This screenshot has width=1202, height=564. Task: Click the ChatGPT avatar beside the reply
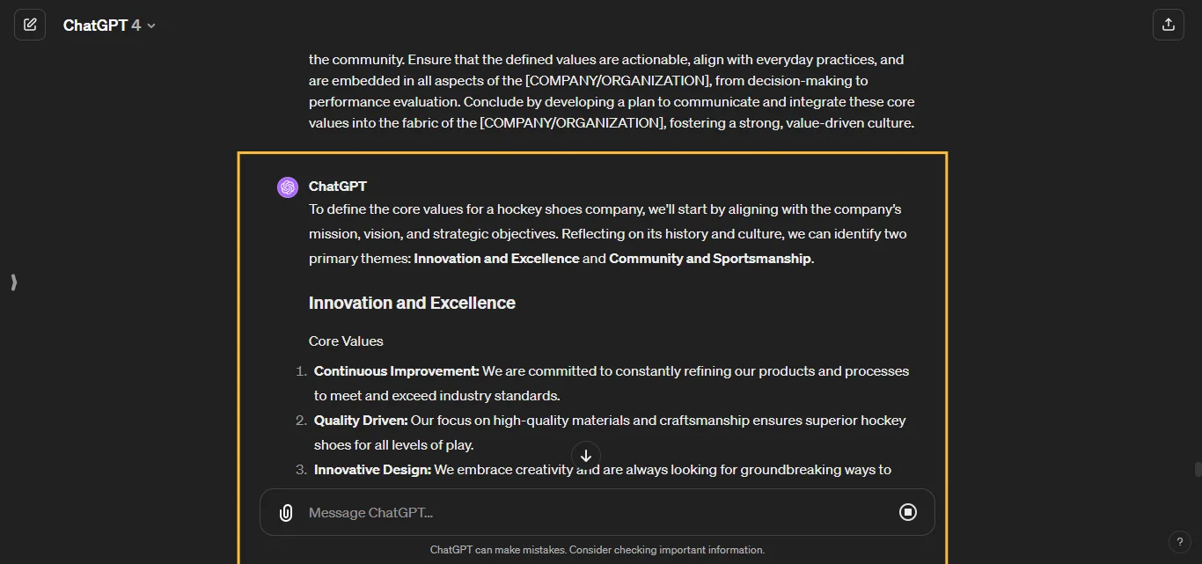pos(287,187)
